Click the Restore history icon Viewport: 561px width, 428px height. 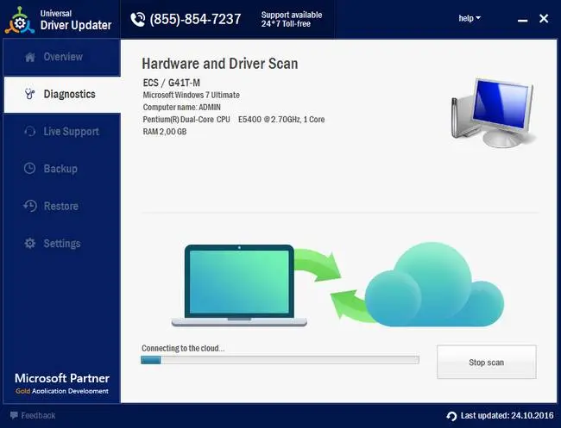(30, 206)
